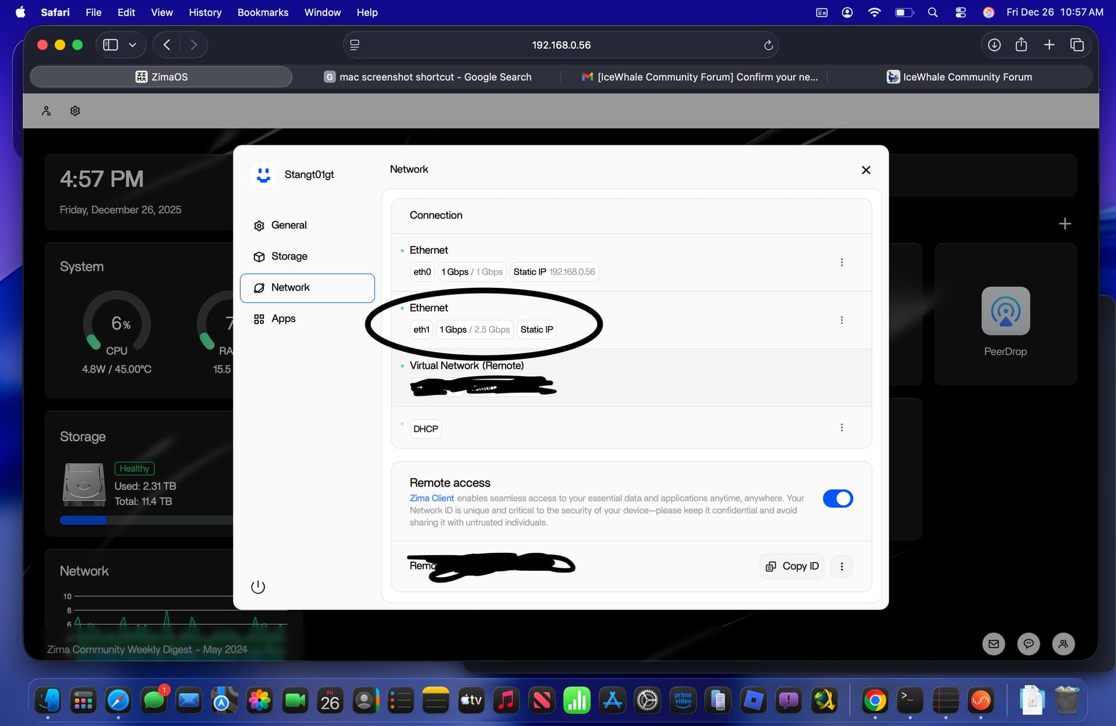The width and height of the screenshot is (1116, 726).
Task: Click the account icon in top bar
Action: [46, 111]
